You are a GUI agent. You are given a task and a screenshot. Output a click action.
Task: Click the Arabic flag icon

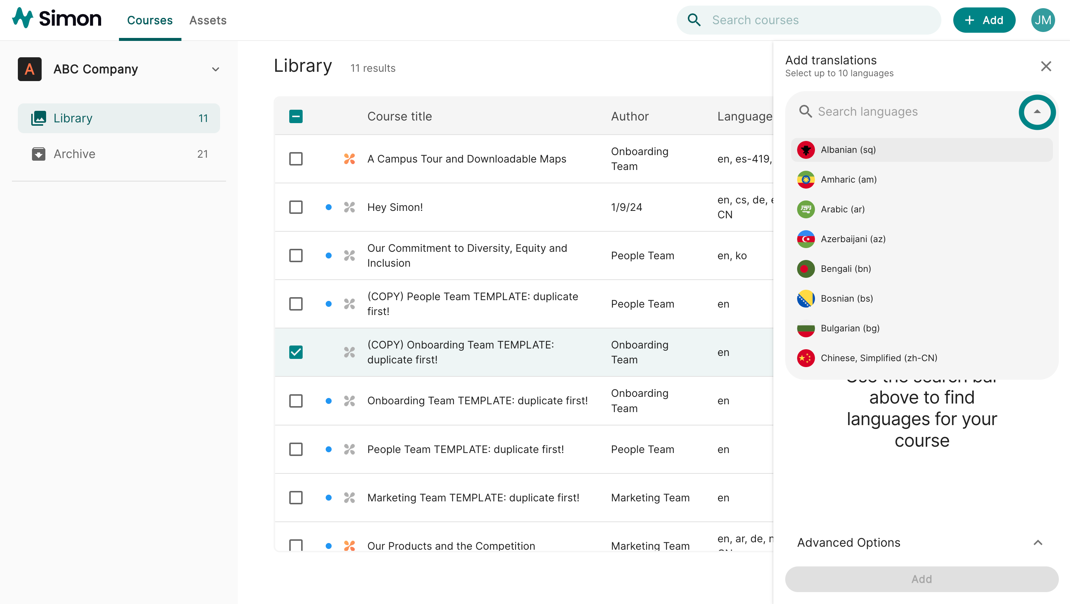tap(806, 209)
